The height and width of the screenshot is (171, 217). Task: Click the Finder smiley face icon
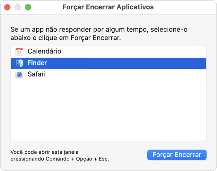pos(19,63)
